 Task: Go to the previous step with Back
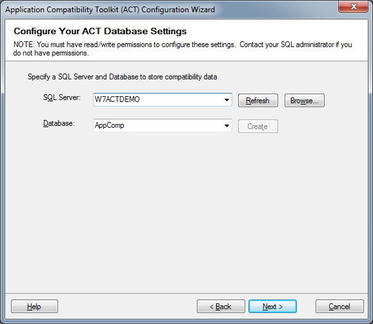(x=221, y=307)
